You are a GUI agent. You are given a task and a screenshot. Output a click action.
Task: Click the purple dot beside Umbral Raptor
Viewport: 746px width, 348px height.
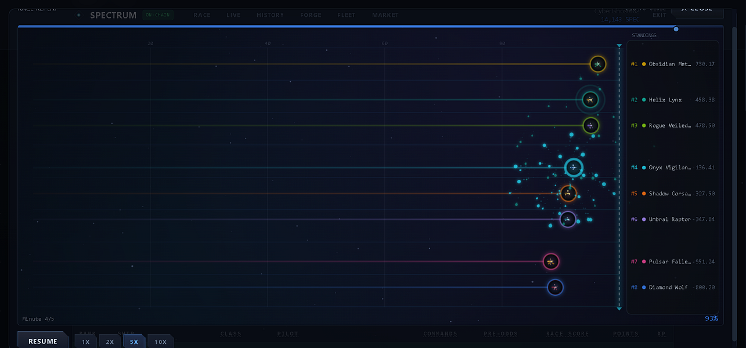(x=644, y=219)
